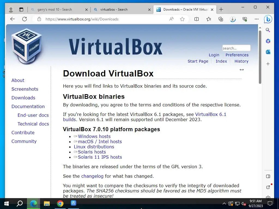This screenshot has width=279, height=209.
Task: Click the address bar URL
Action: tap(82, 19)
